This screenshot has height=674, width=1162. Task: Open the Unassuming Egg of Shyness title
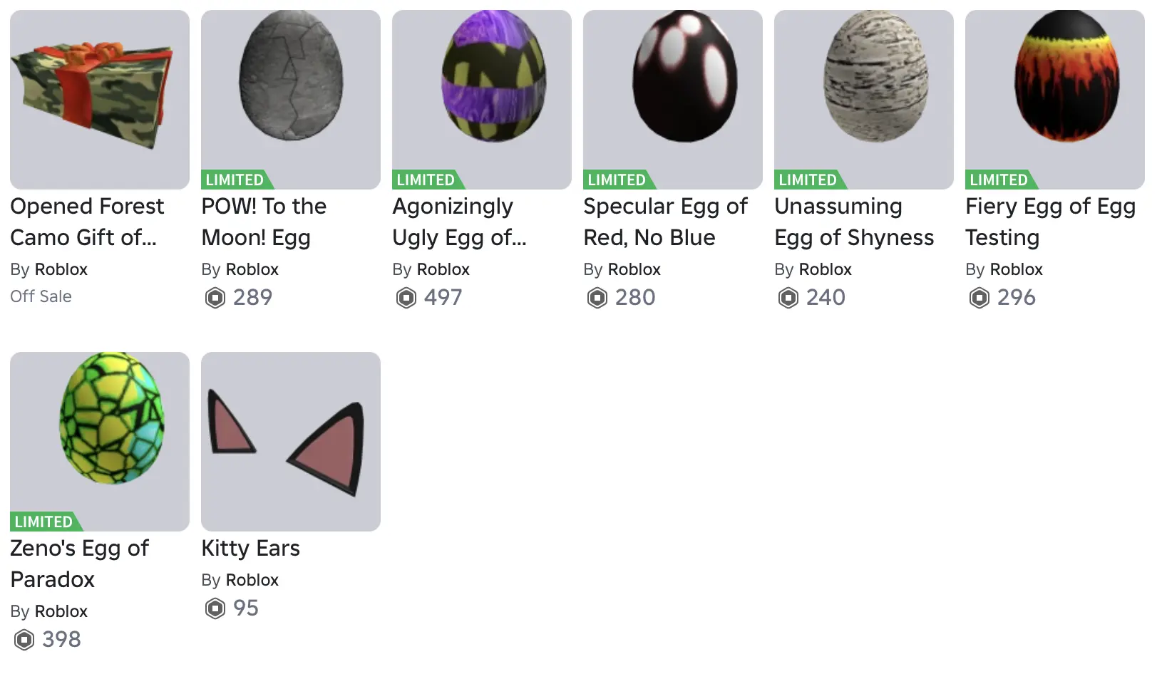click(x=854, y=222)
